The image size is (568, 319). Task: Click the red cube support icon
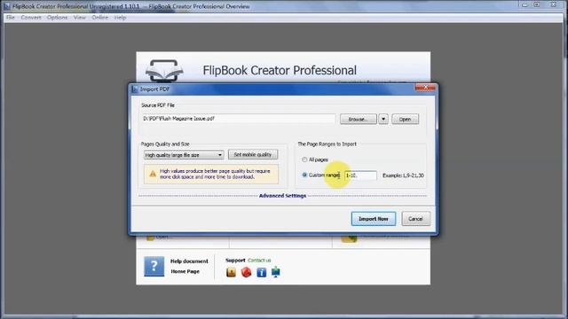click(x=247, y=272)
